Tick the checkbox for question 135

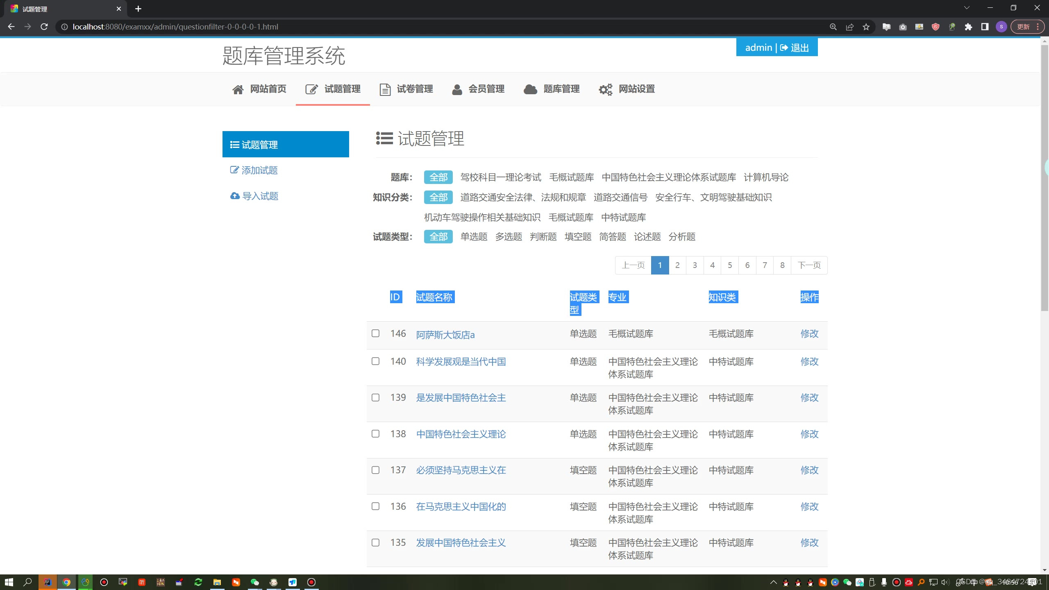(375, 542)
